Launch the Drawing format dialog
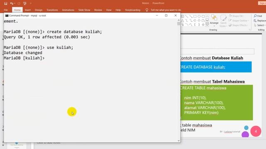 [250, 30]
